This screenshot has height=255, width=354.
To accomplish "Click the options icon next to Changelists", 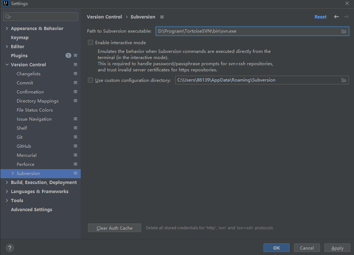I will point(75,74).
